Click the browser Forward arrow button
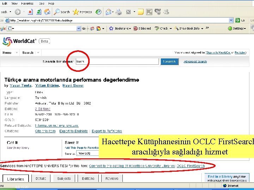This screenshot has width=254, height=190. [18, 12]
